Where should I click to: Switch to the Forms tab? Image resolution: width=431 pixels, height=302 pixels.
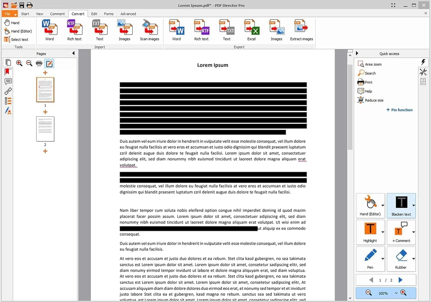(x=109, y=14)
